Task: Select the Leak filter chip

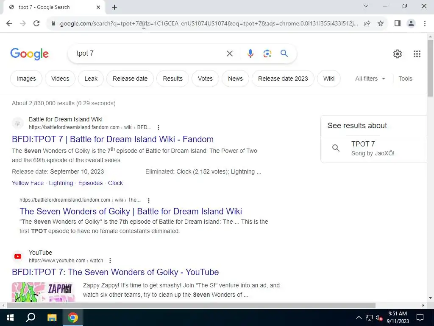Action: (x=91, y=79)
